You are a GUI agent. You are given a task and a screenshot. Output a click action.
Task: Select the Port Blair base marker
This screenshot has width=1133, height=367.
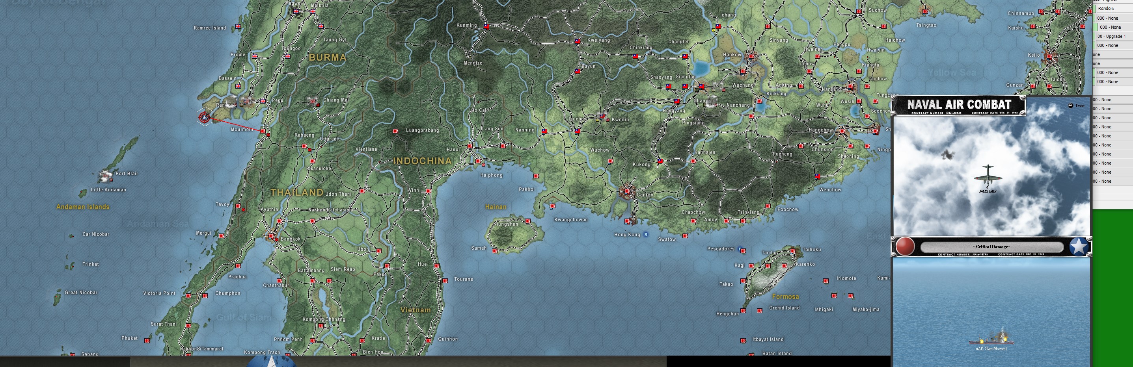pos(105,177)
